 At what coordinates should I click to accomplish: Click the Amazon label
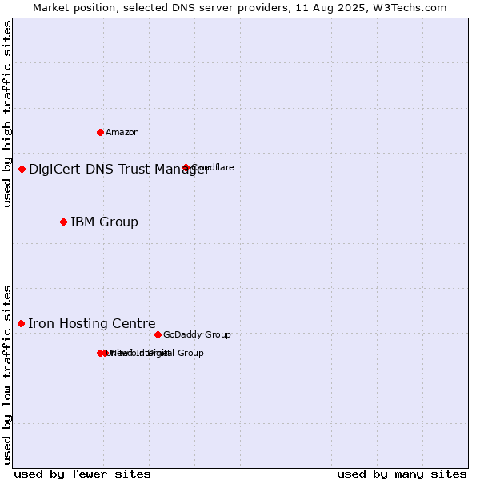click(x=122, y=132)
